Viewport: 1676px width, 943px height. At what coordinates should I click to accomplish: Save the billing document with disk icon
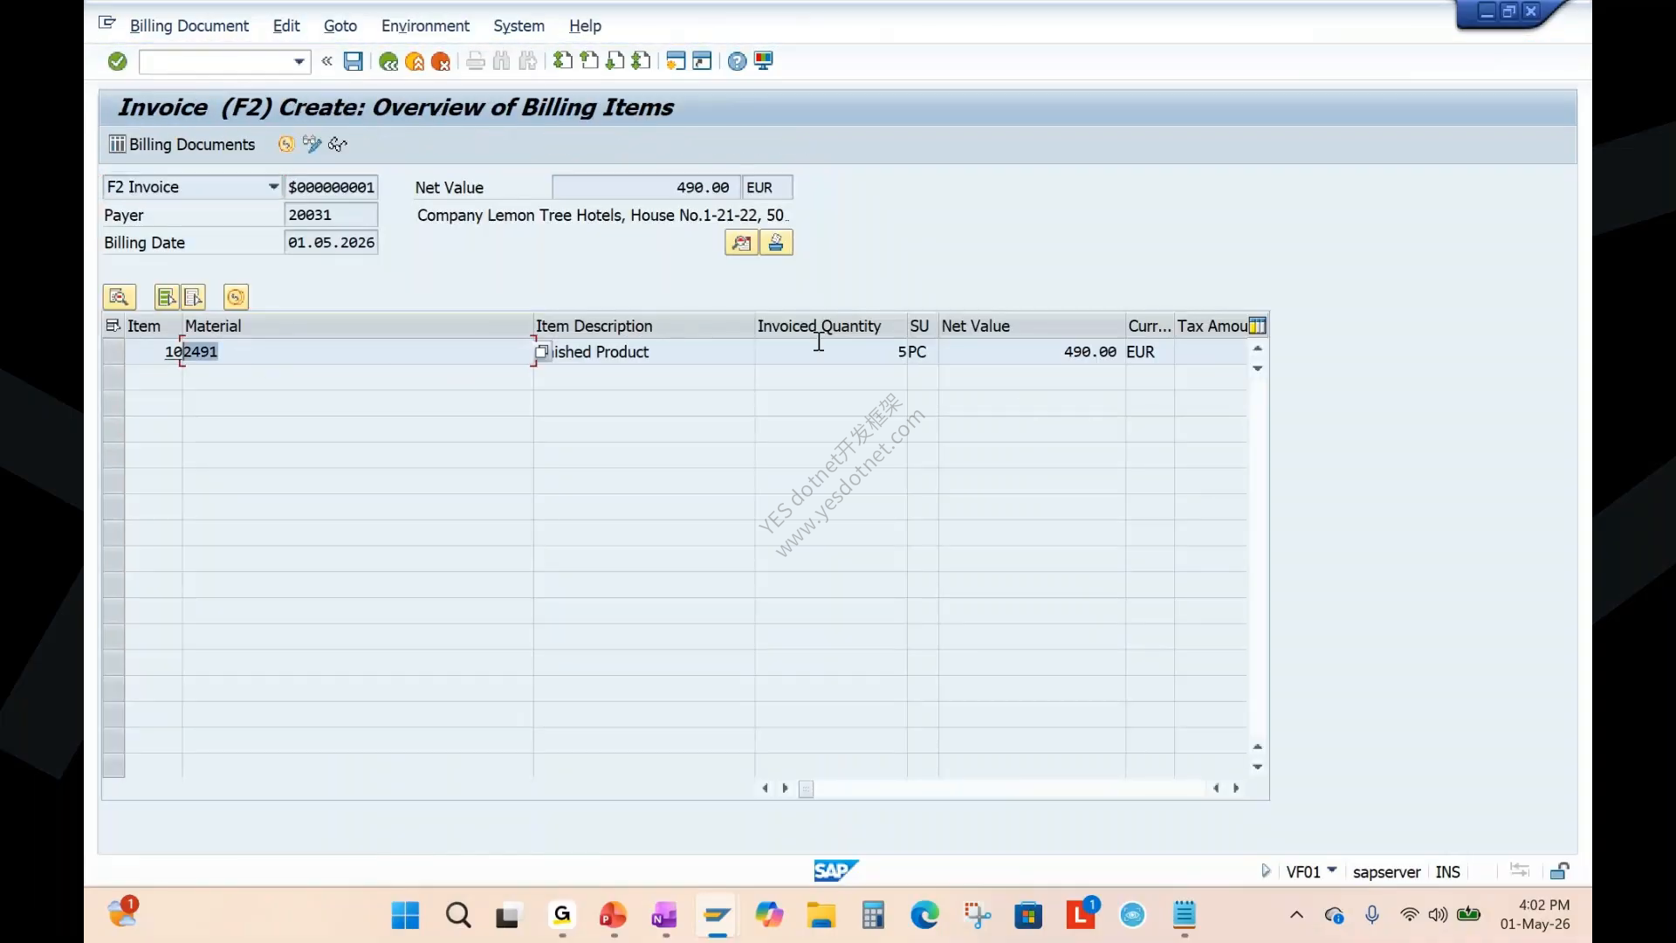click(353, 61)
